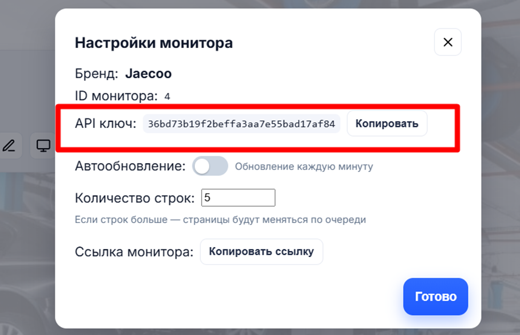Click the Автообновление label text
Viewport: 520px width, 335px height.
[130, 166]
